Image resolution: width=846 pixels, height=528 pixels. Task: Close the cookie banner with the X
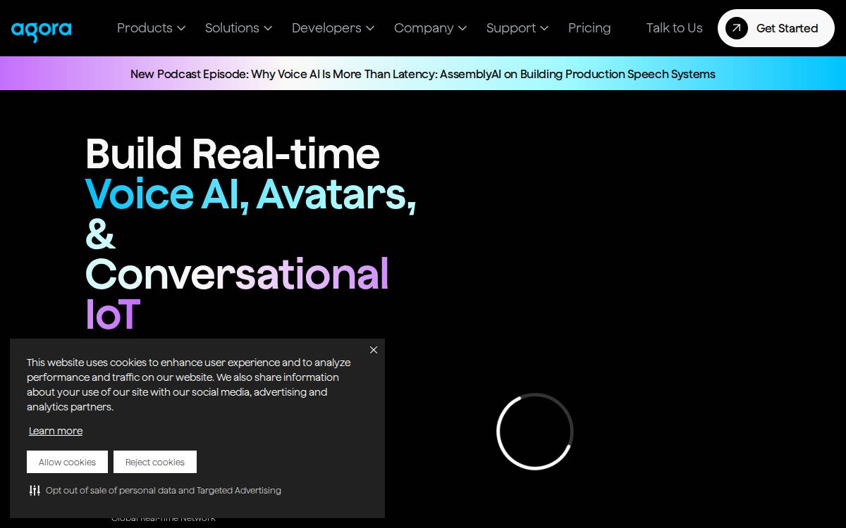(x=374, y=350)
